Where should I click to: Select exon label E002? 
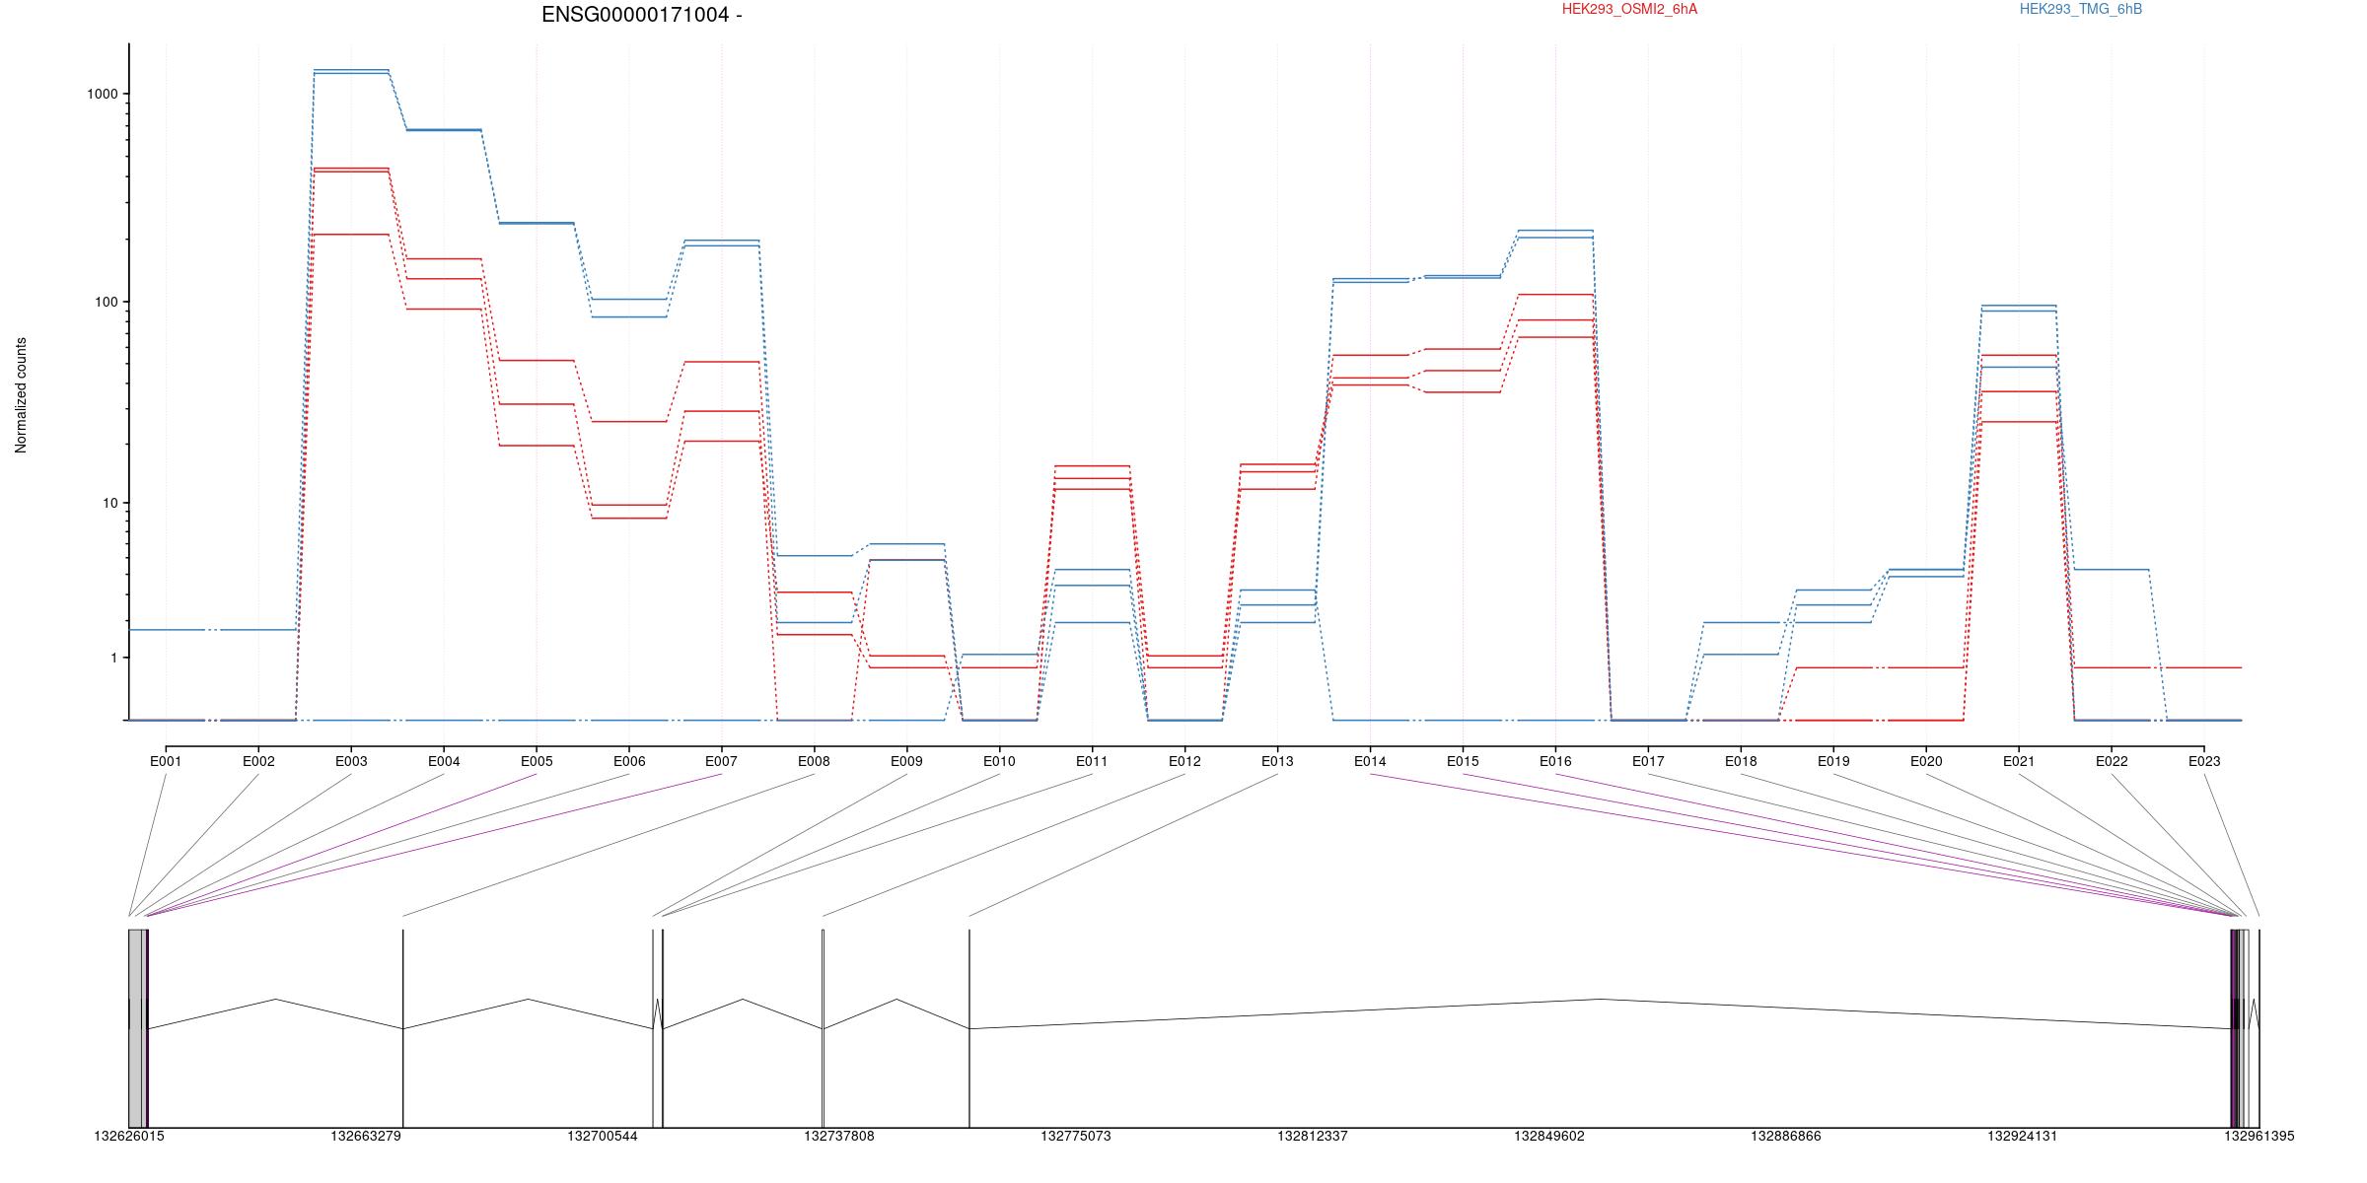pyautogui.click(x=258, y=761)
